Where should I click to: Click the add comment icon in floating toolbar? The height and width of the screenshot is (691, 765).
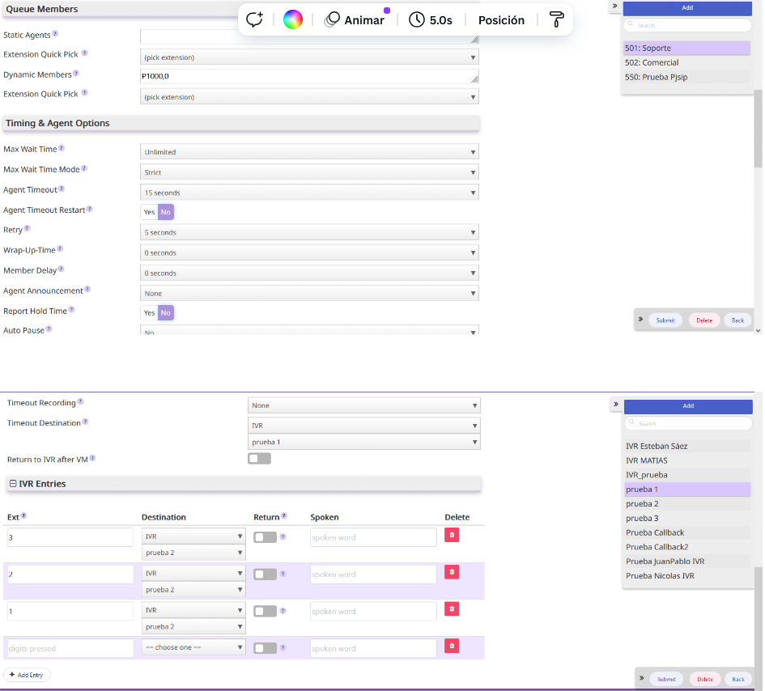[x=255, y=19]
